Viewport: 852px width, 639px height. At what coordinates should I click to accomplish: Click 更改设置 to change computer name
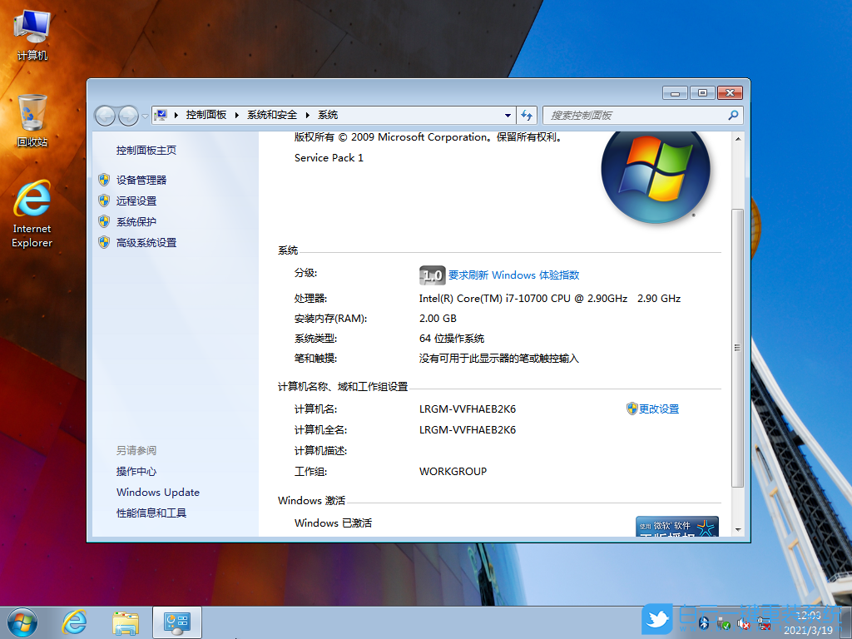660,409
